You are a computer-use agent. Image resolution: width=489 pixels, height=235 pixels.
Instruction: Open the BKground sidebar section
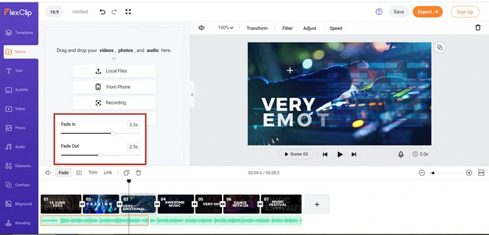click(x=19, y=204)
